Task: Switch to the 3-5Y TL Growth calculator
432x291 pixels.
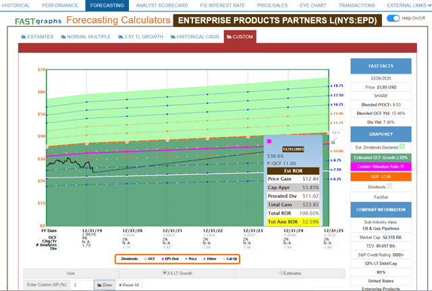Action: click(140, 36)
